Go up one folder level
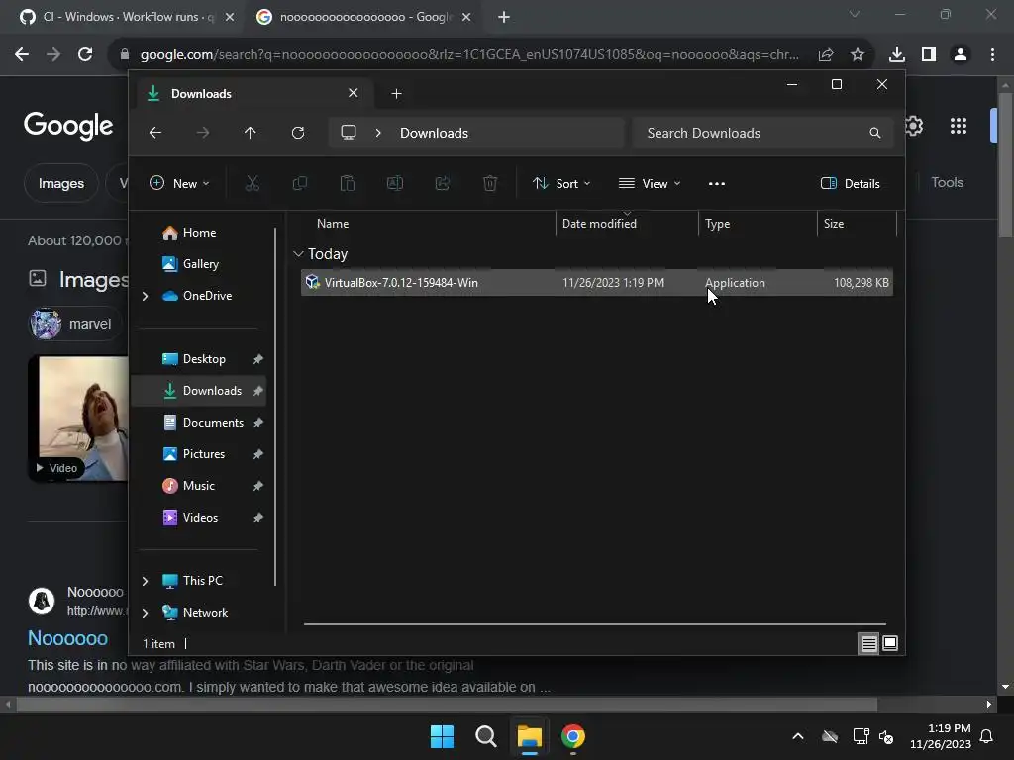 [x=251, y=133]
